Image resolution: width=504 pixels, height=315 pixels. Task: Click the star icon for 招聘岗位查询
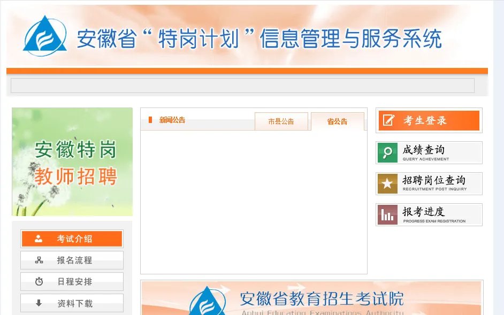[x=387, y=183]
